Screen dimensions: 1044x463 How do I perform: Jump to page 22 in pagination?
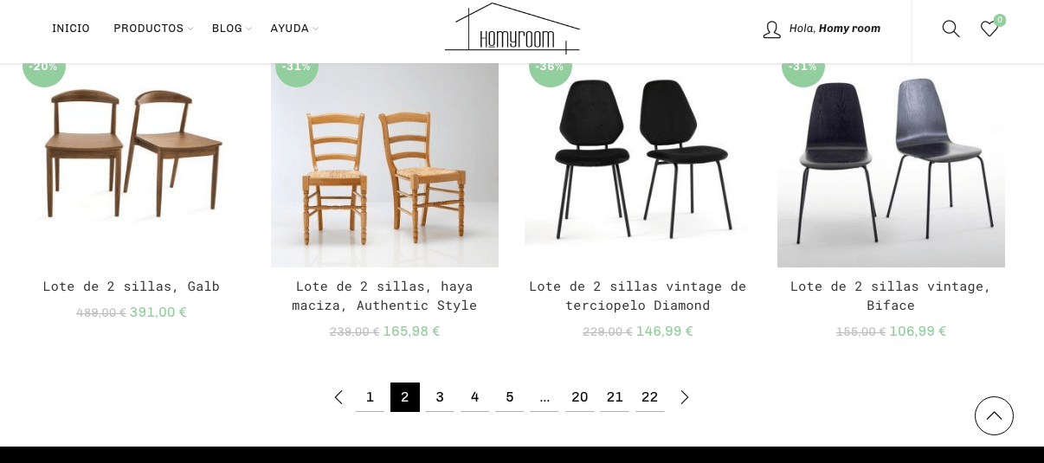pos(650,397)
